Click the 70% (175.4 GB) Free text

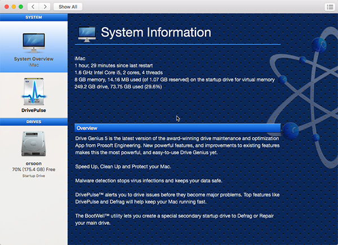[34, 170]
